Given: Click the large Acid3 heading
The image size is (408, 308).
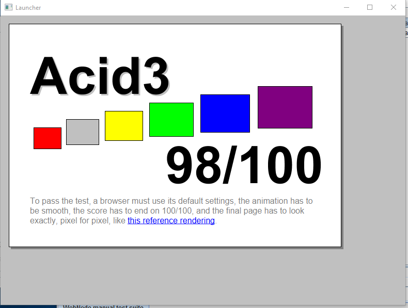Looking at the screenshot, I should click(100, 76).
